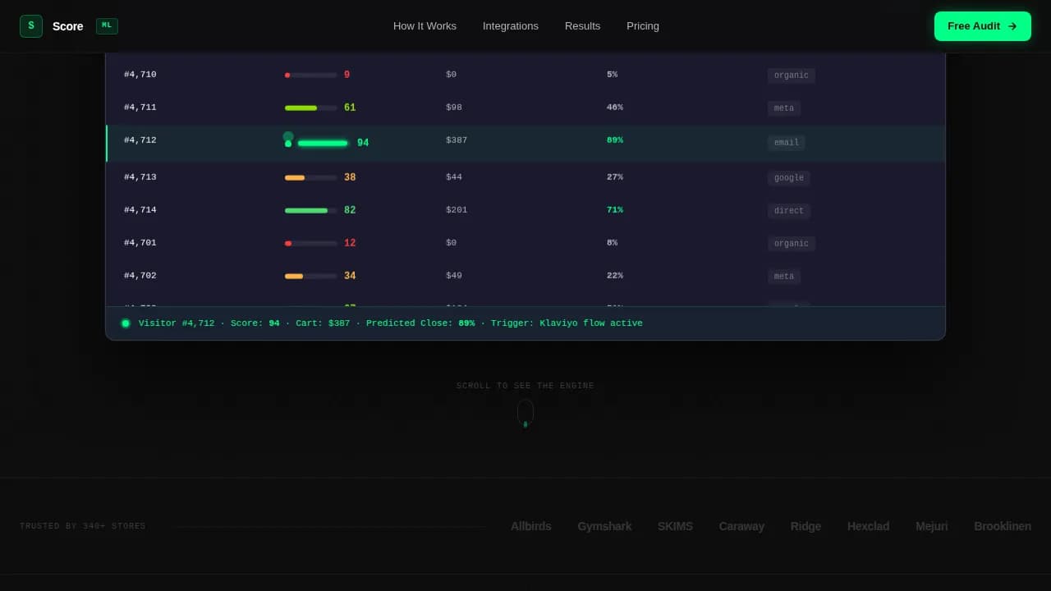Viewport: 1051px width, 591px height.
Task: Click the score progress bar for visitor #4,714
Action: coord(310,210)
